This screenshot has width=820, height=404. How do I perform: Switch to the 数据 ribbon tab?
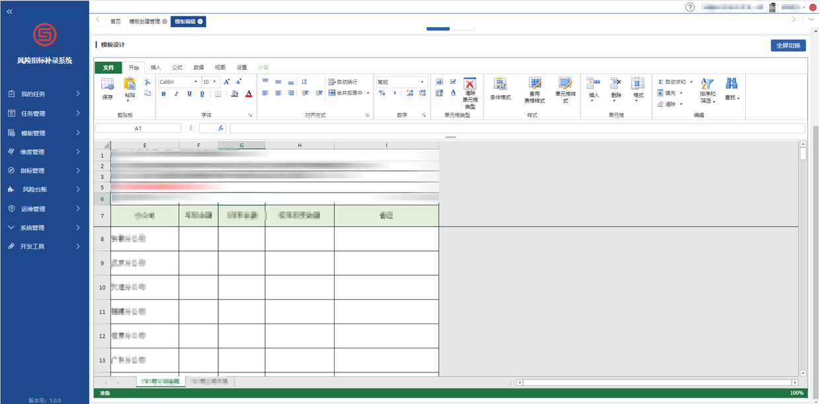tap(198, 67)
